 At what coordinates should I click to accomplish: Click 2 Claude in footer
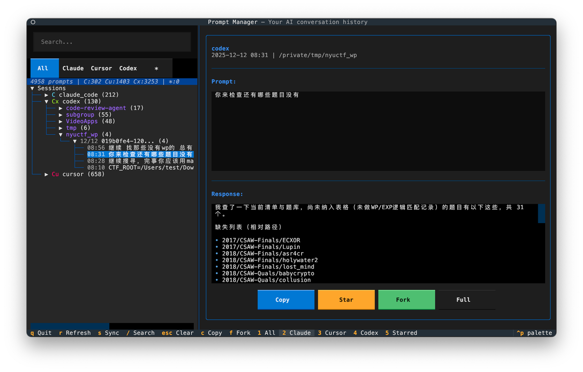tap(297, 333)
